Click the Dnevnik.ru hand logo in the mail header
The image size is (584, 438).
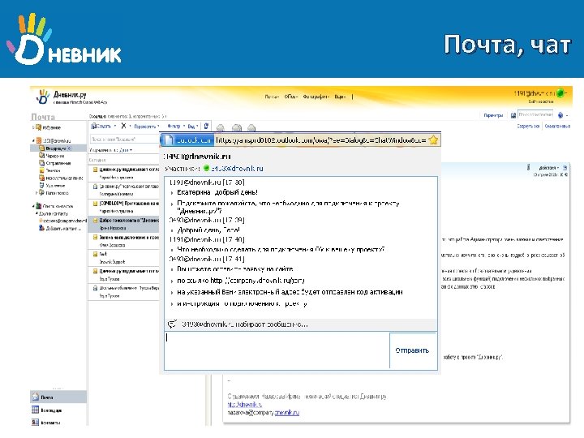42,97
